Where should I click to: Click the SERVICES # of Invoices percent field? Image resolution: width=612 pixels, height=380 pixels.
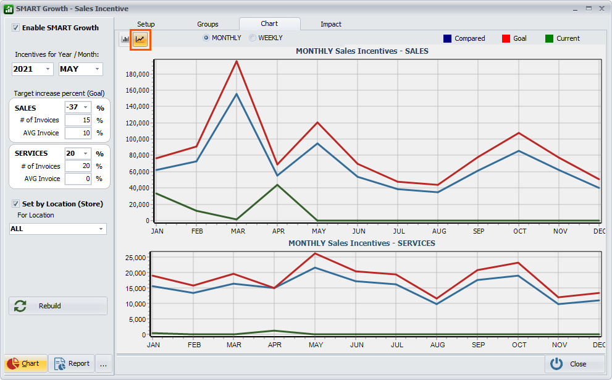(x=78, y=166)
